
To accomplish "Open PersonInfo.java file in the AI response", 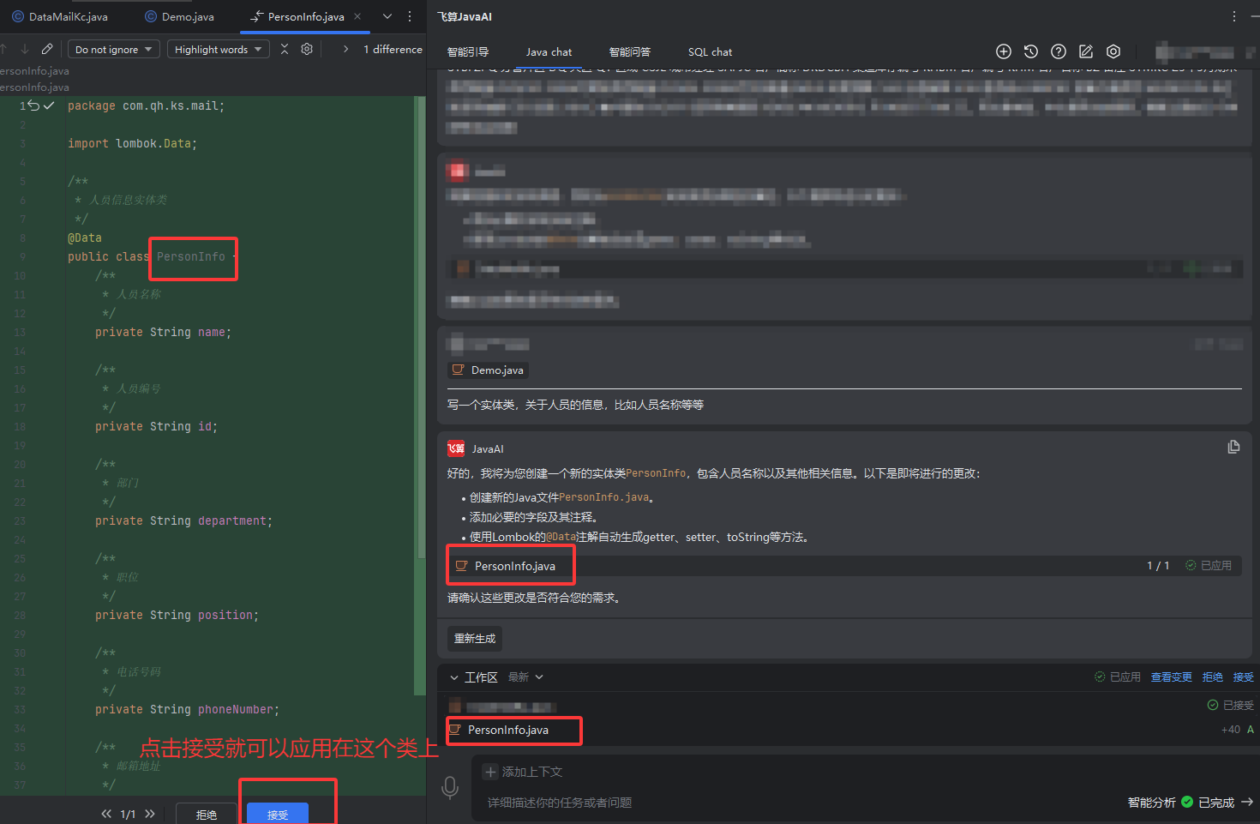I will point(514,566).
